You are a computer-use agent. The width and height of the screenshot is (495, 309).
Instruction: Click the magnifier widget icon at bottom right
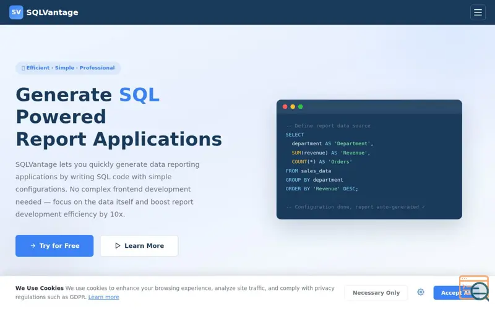click(x=474, y=287)
